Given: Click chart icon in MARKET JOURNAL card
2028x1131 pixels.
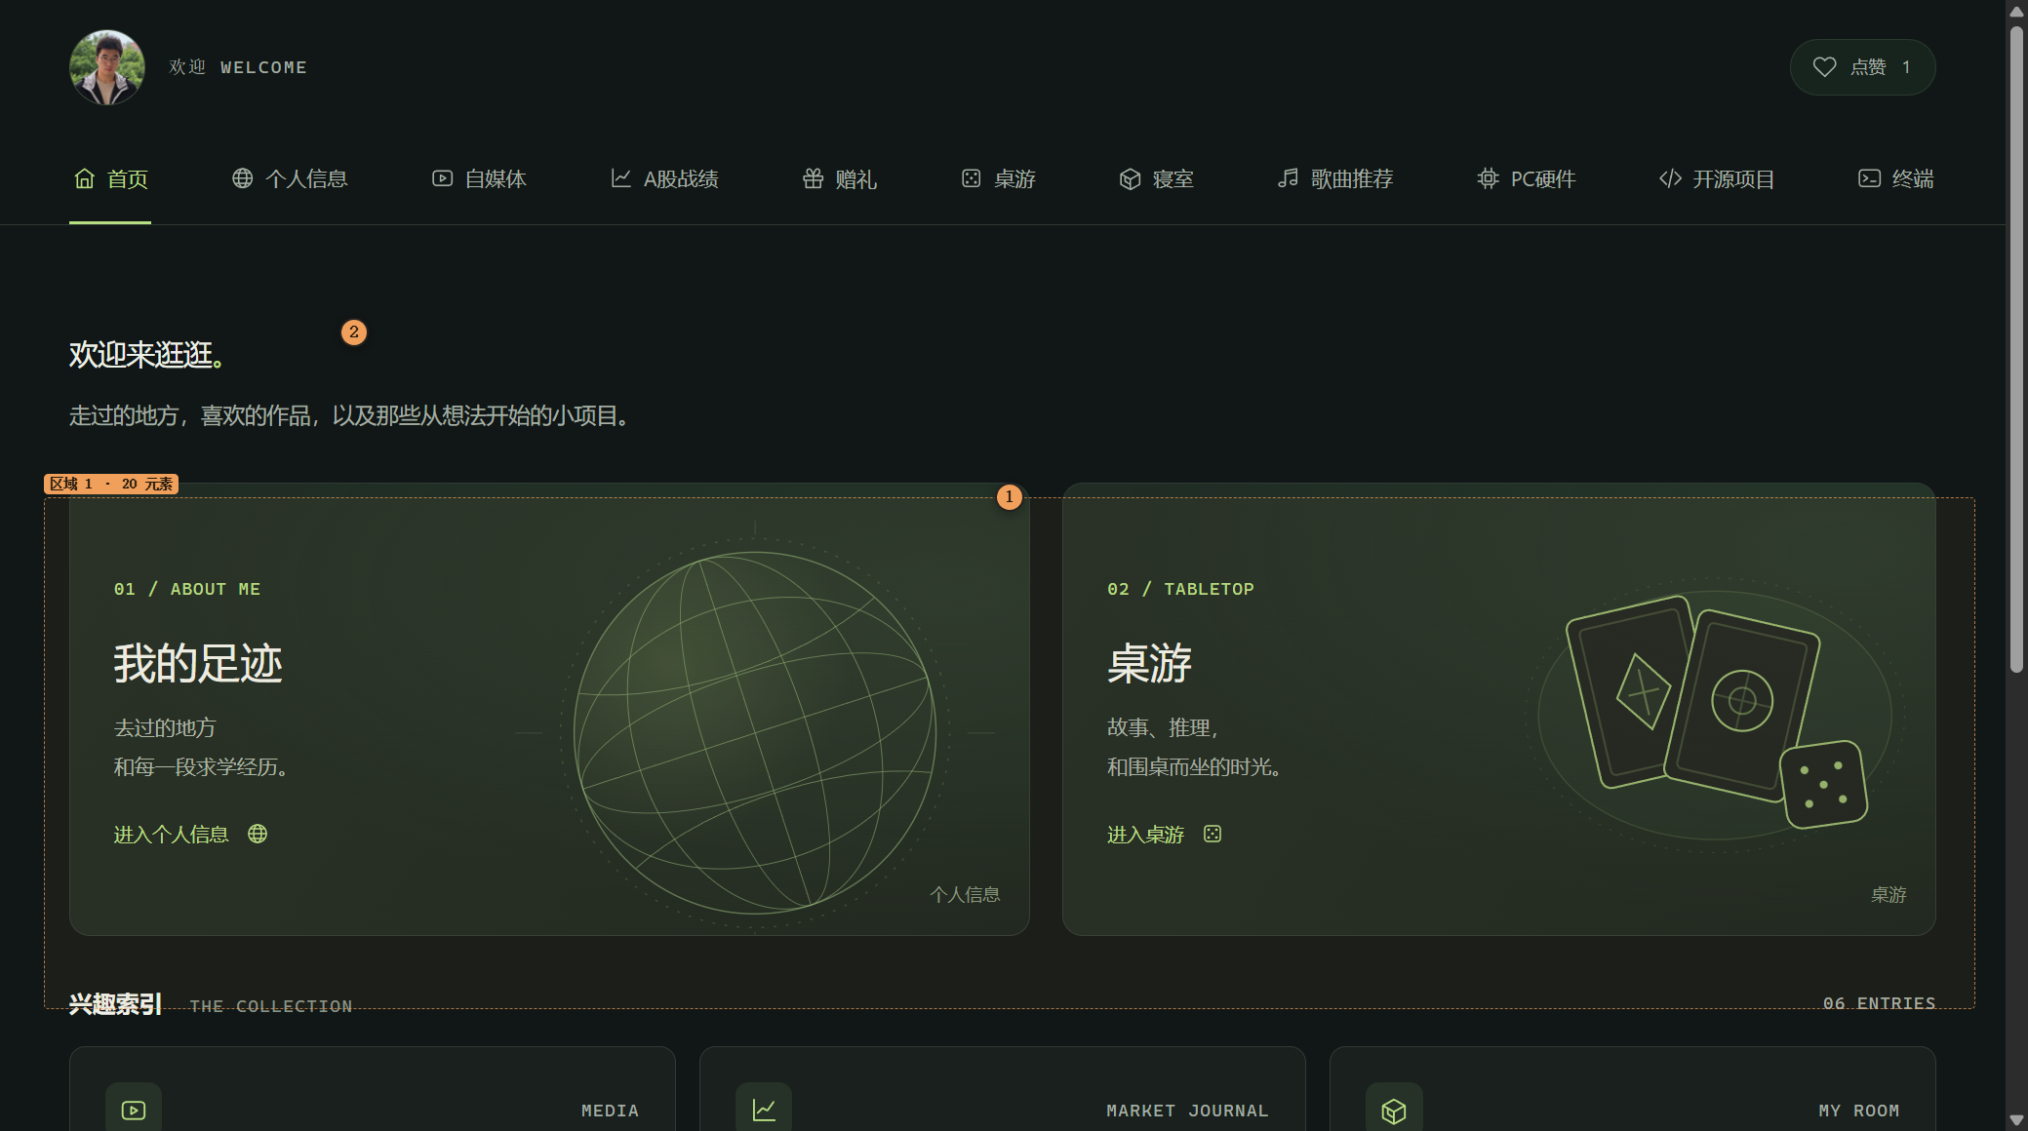Looking at the screenshot, I should click(764, 1110).
